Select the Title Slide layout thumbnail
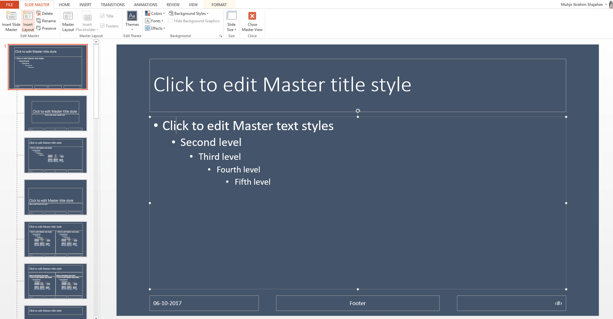The width and height of the screenshot is (613, 319). (x=56, y=113)
